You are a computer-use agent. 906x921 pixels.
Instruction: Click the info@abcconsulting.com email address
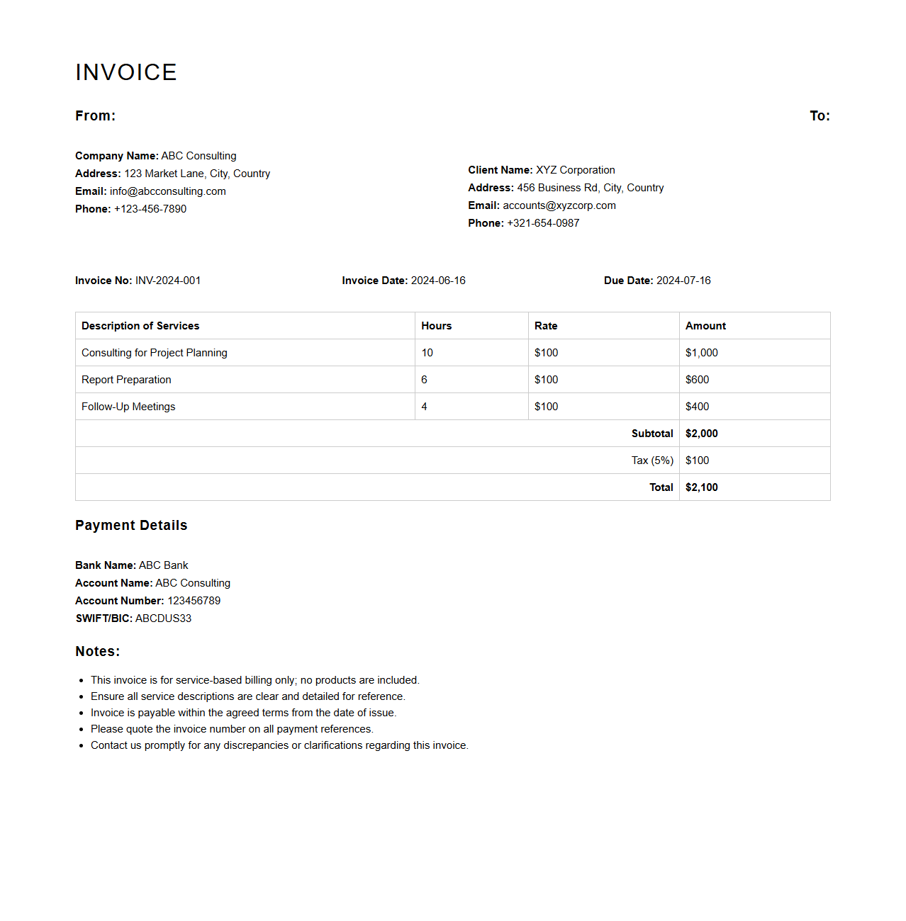167,191
